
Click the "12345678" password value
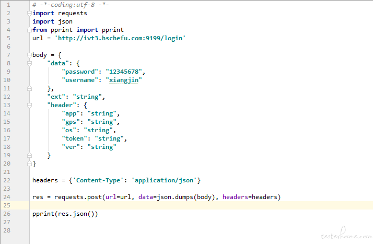124,72
